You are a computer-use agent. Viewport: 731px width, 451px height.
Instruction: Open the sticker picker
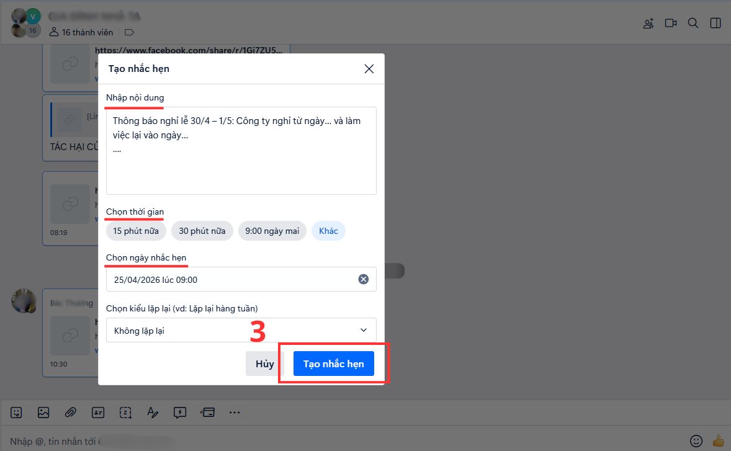click(x=16, y=412)
